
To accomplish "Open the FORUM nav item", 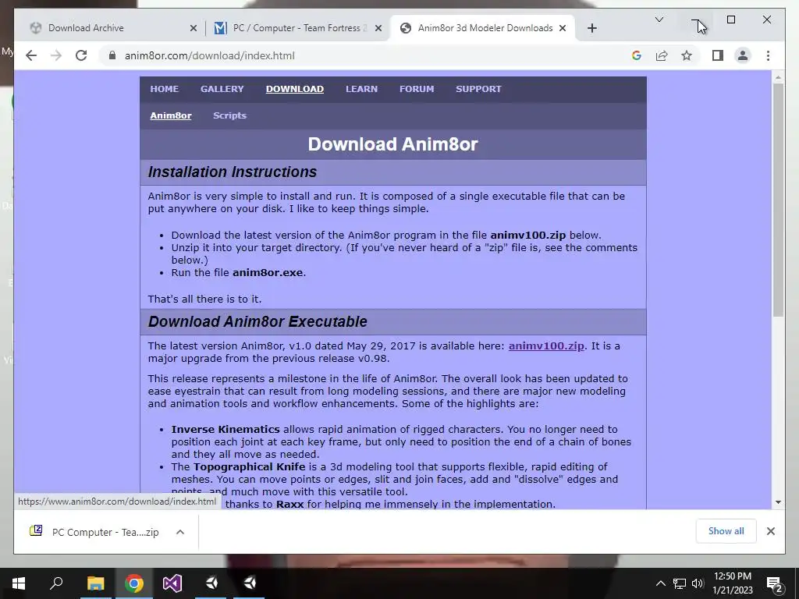I will pyautogui.click(x=417, y=89).
